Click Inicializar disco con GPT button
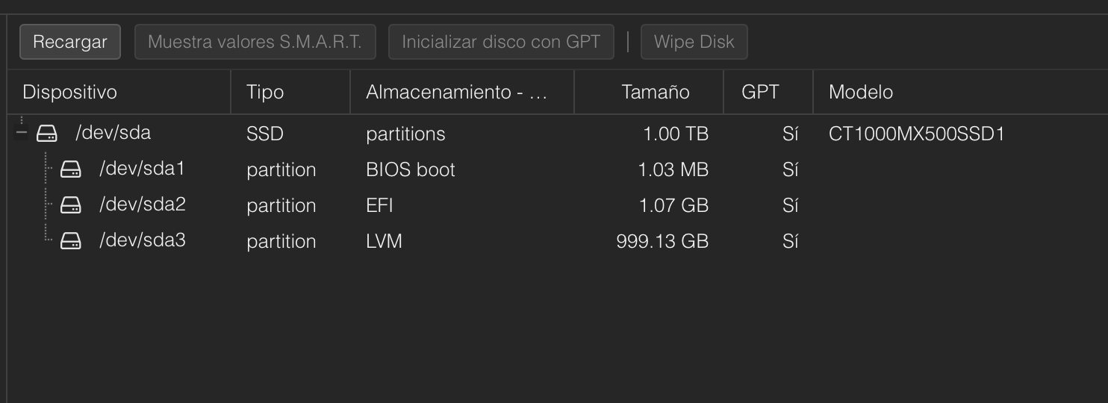This screenshot has width=1108, height=403. click(501, 42)
